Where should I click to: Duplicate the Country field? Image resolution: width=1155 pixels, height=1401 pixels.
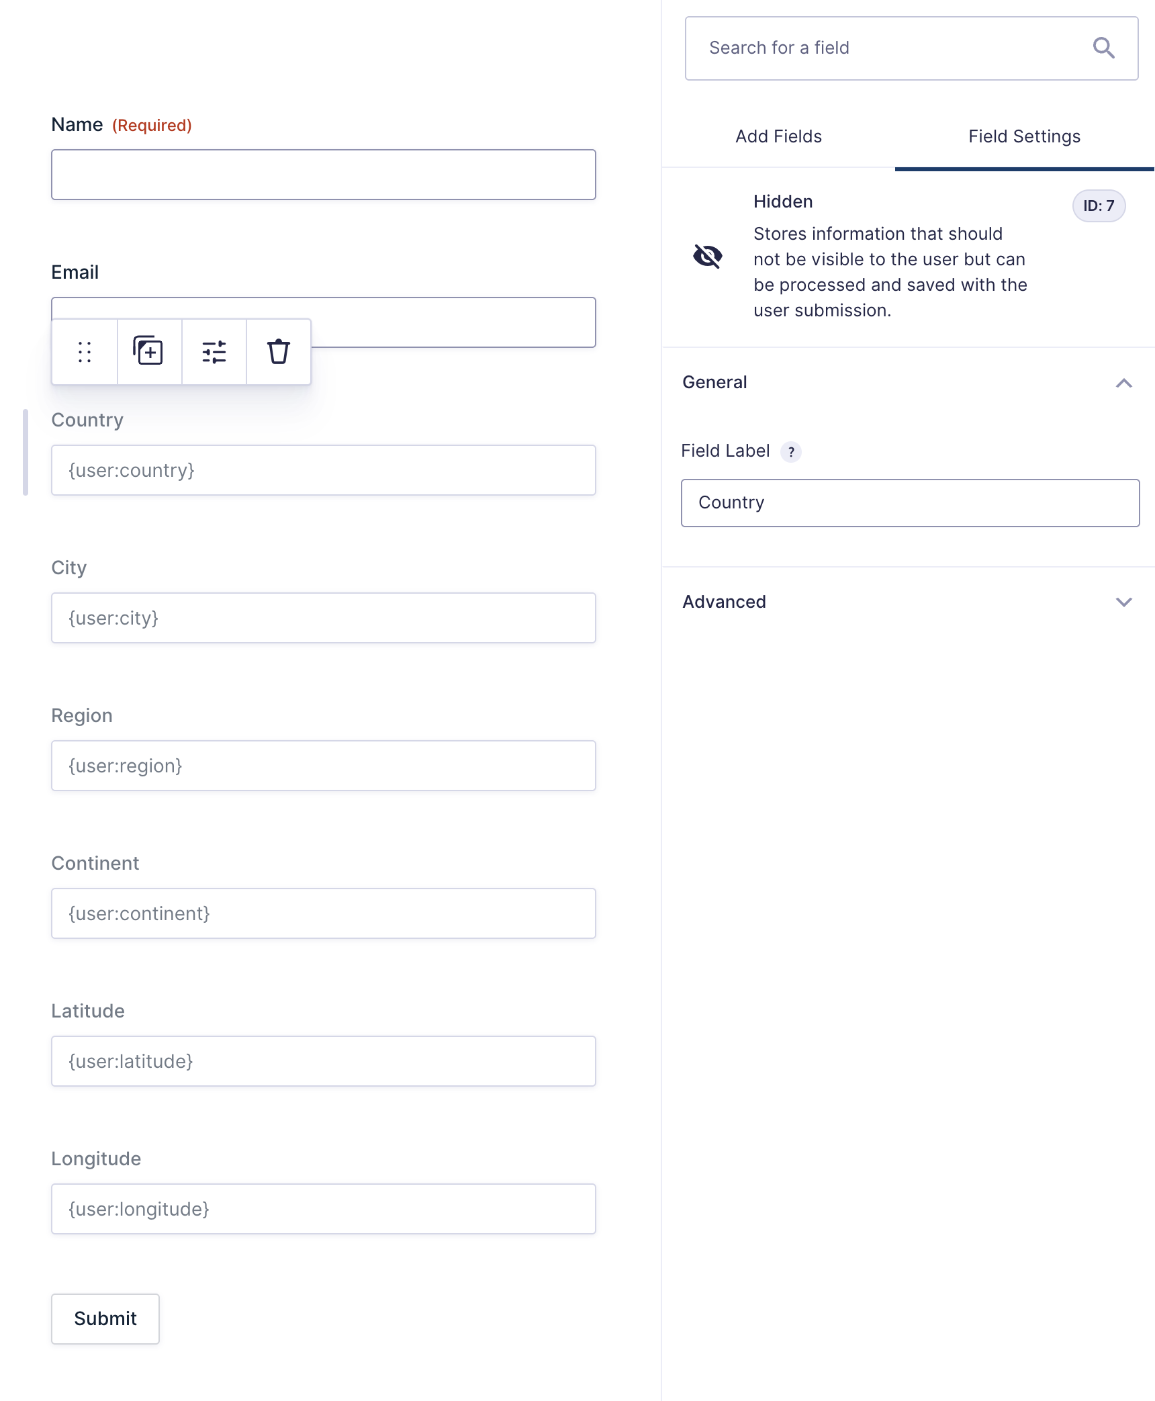pyautogui.click(x=148, y=352)
